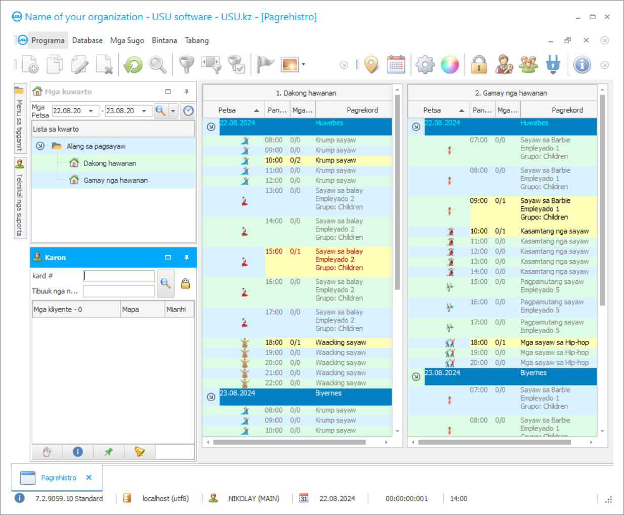Click the funnel filter toolbar icon

coord(187,65)
